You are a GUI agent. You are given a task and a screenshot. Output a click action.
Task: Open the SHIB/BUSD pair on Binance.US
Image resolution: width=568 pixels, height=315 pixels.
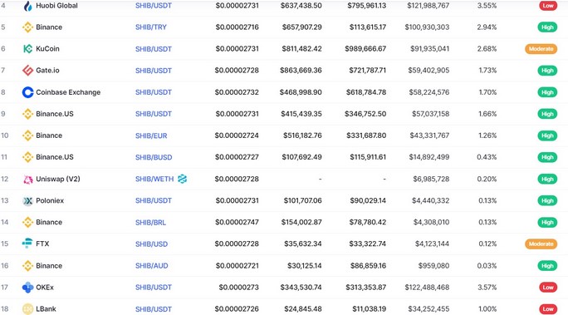pos(154,157)
